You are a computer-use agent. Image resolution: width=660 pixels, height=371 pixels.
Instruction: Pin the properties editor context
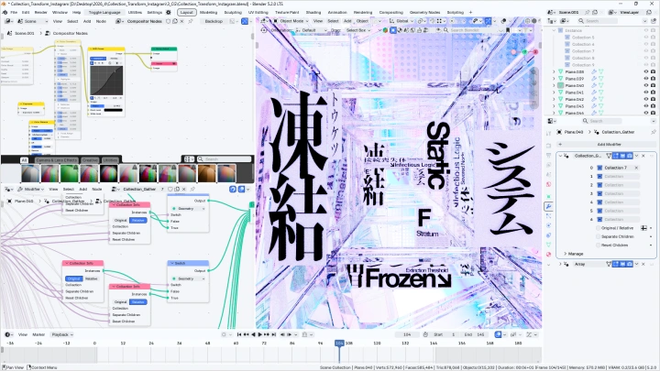(654, 132)
